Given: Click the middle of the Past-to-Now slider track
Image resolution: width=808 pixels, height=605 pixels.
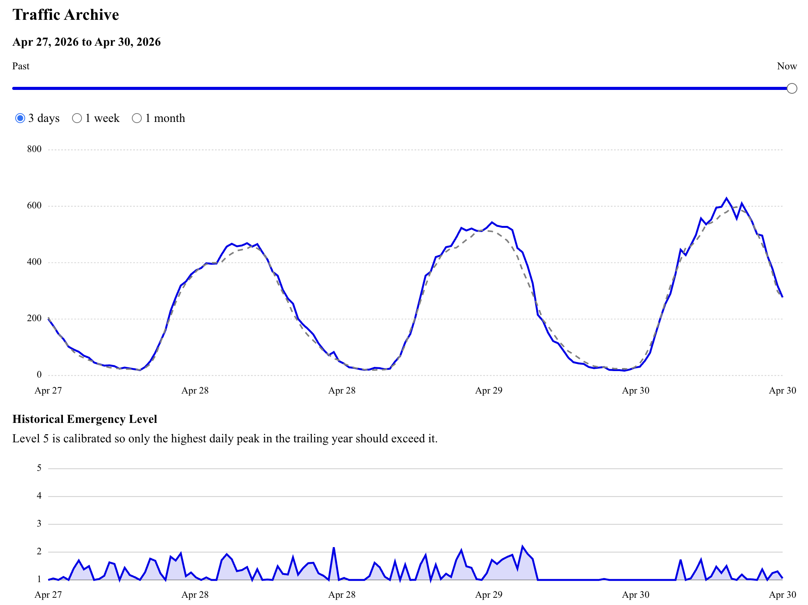Looking at the screenshot, I should 404,88.
